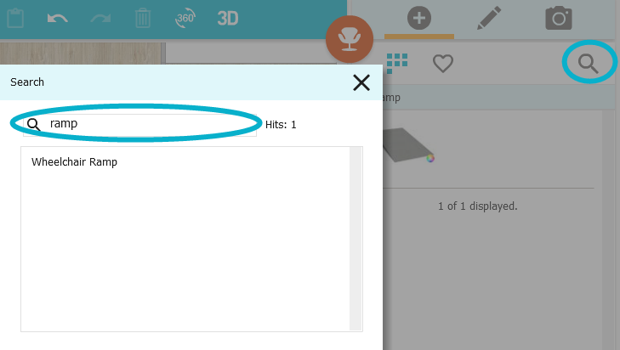Screen dimensions: 620x350
Task: Click the redo arrow icon
Action: point(100,19)
